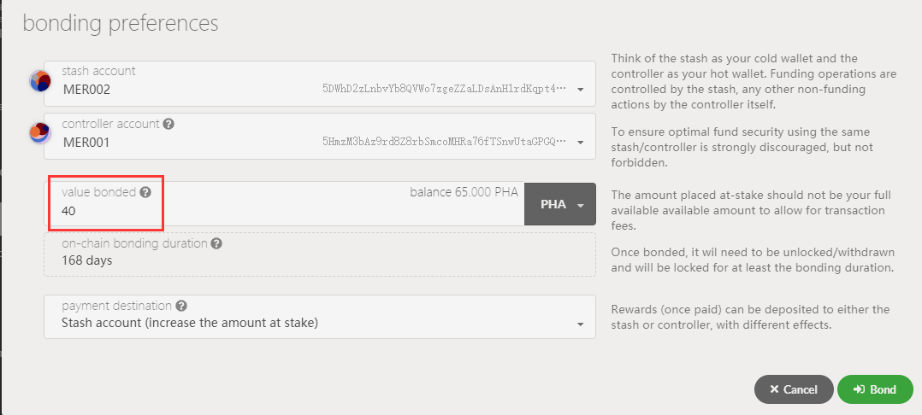
Task: Expand the controller account dropdown arrow
Action: coord(581,143)
